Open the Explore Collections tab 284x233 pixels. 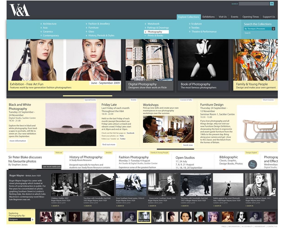point(188,17)
